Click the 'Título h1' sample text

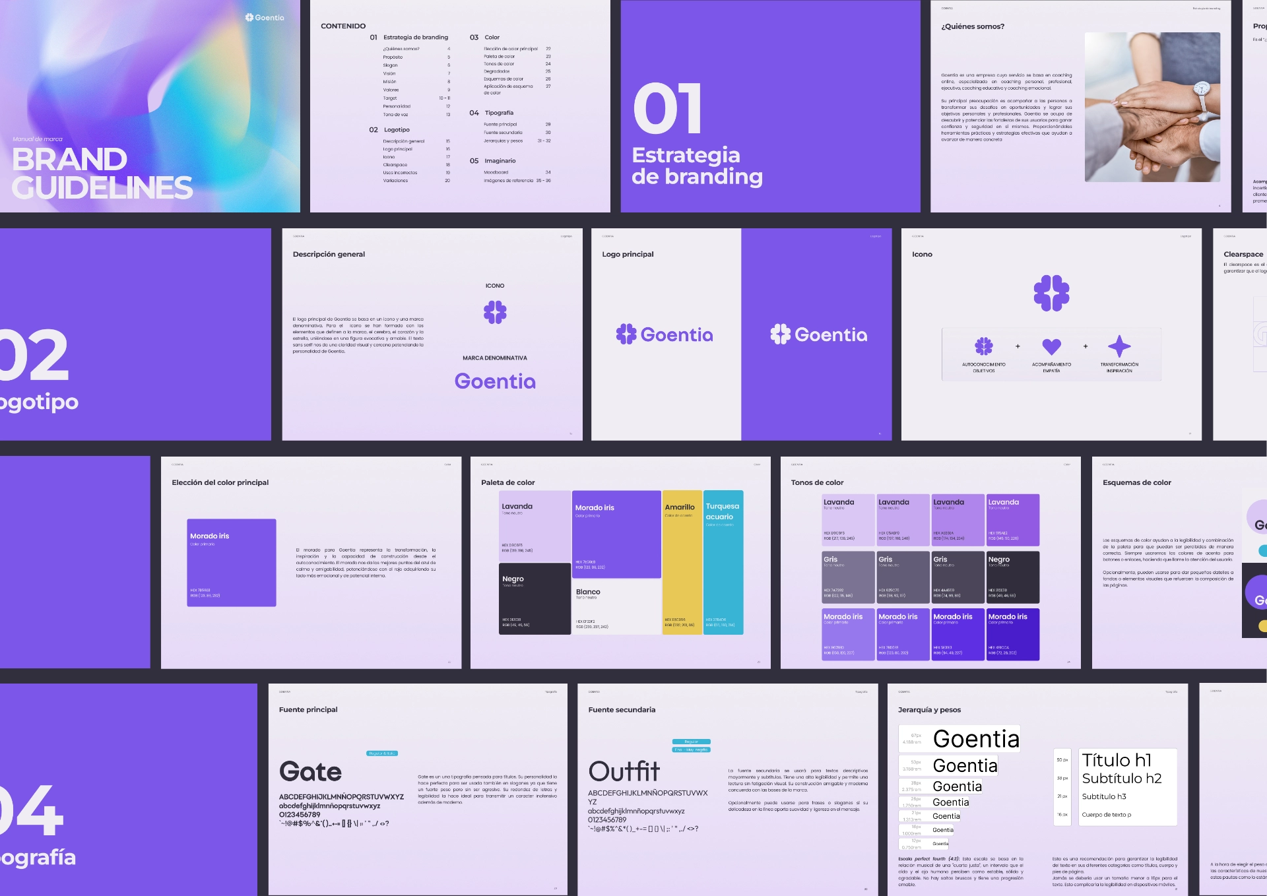[1117, 760]
